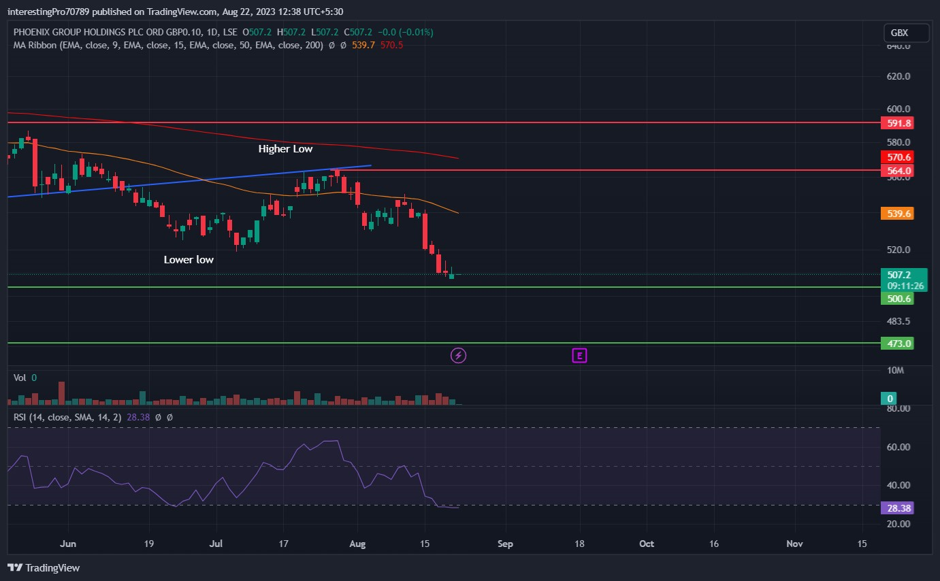Click the earnings 'E' marker icon
Image resolution: width=940 pixels, height=581 pixels.
(x=579, y=355)
